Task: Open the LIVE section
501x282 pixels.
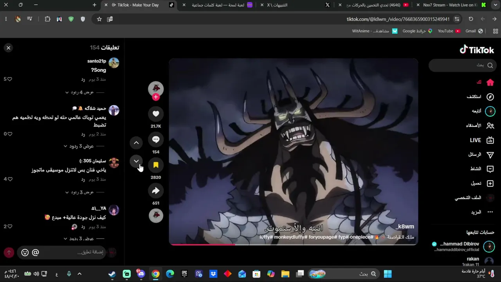Action: click(482, 140)
